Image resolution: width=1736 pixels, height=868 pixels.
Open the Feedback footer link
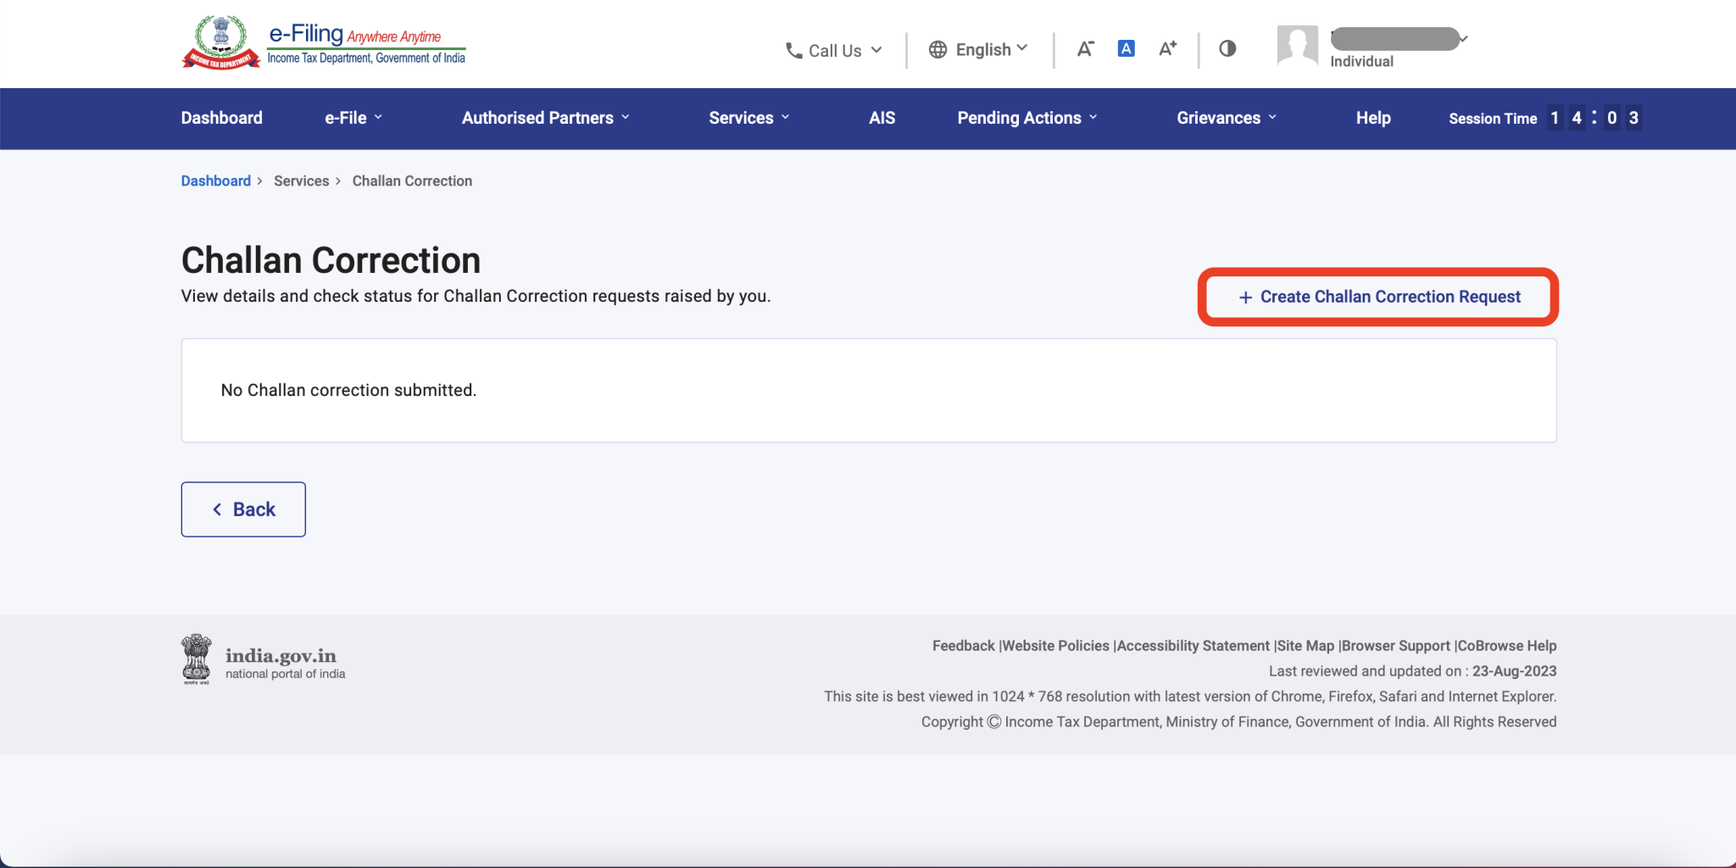point(963,646)
